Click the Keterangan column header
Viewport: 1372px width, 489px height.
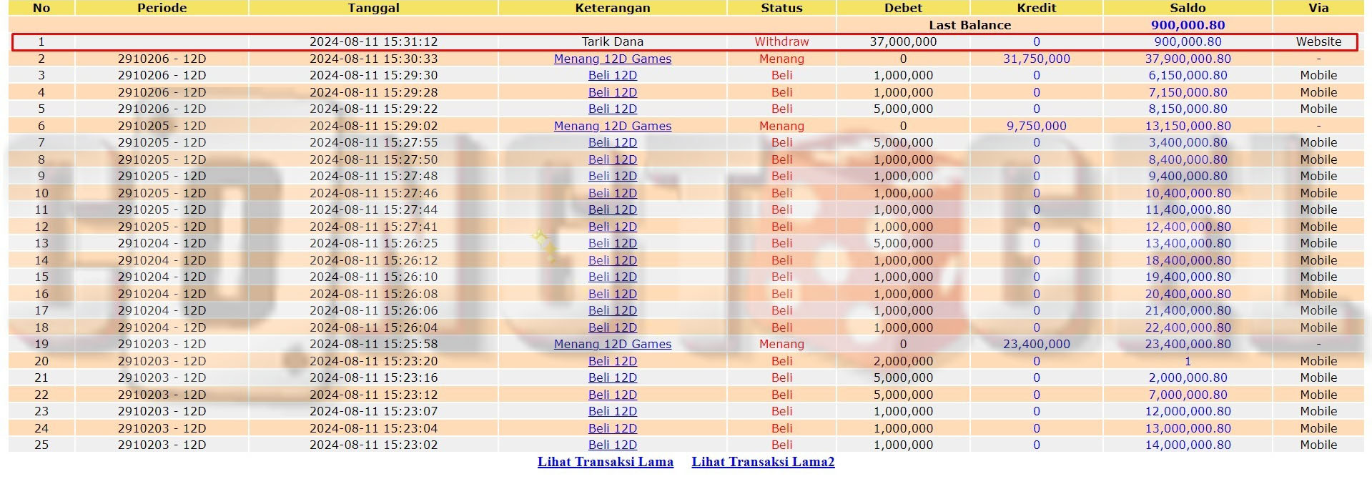[x=612, y=8]
